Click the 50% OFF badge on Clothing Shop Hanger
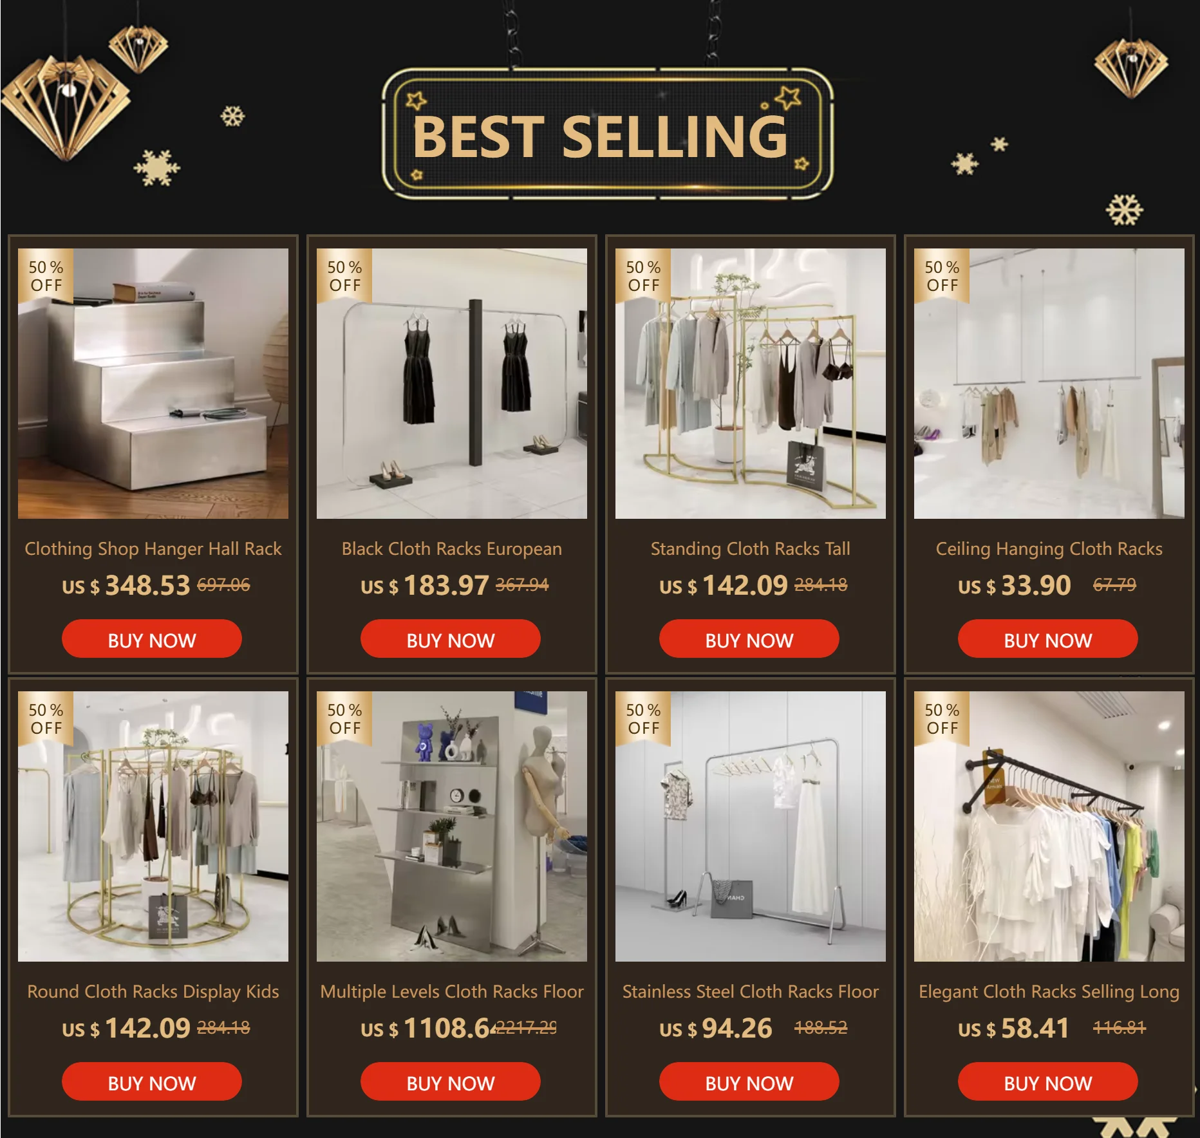The height and width of the screenshot is (1138, 1200). coord(46,275)
